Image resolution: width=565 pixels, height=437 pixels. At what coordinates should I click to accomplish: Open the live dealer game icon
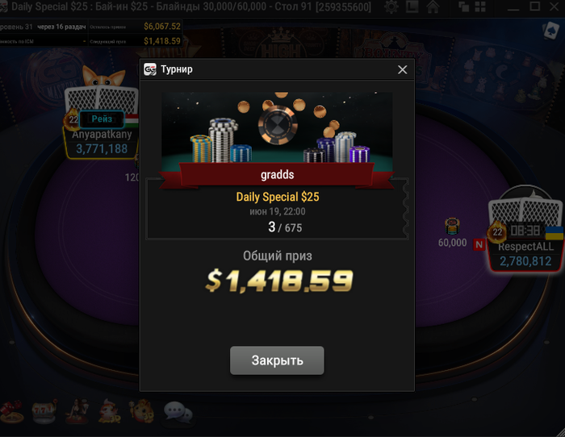[x=77, y=411]
